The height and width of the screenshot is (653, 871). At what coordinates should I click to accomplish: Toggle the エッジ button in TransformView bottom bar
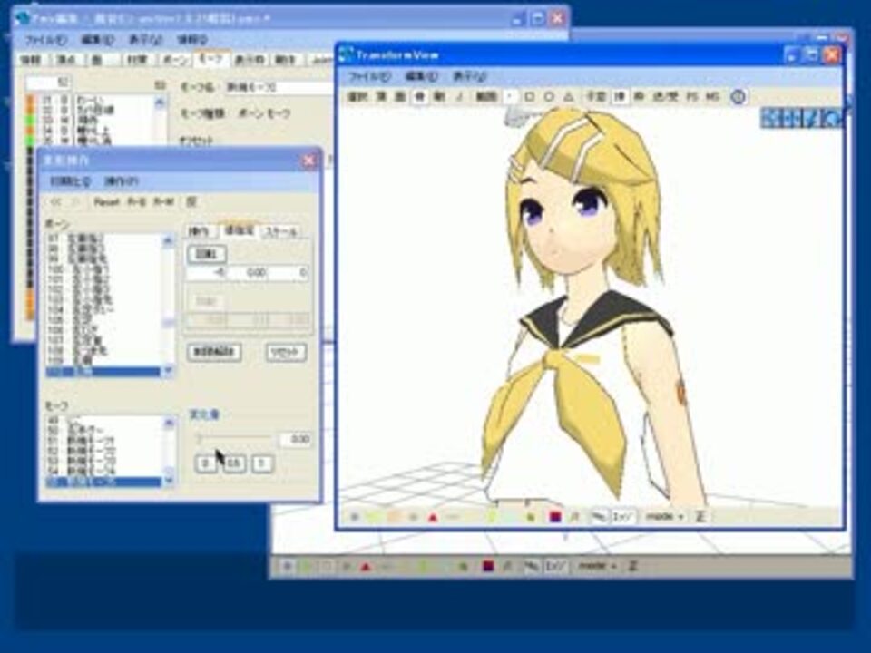[x=623, y=516]
